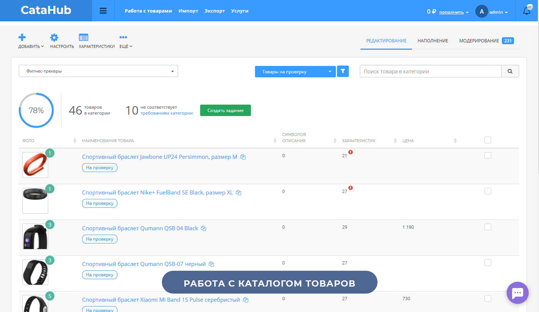Open Jawbone UP24 Persimmon product link
Image resolution: width=539 pixels, height=312 pixels.
coord(160,157)
